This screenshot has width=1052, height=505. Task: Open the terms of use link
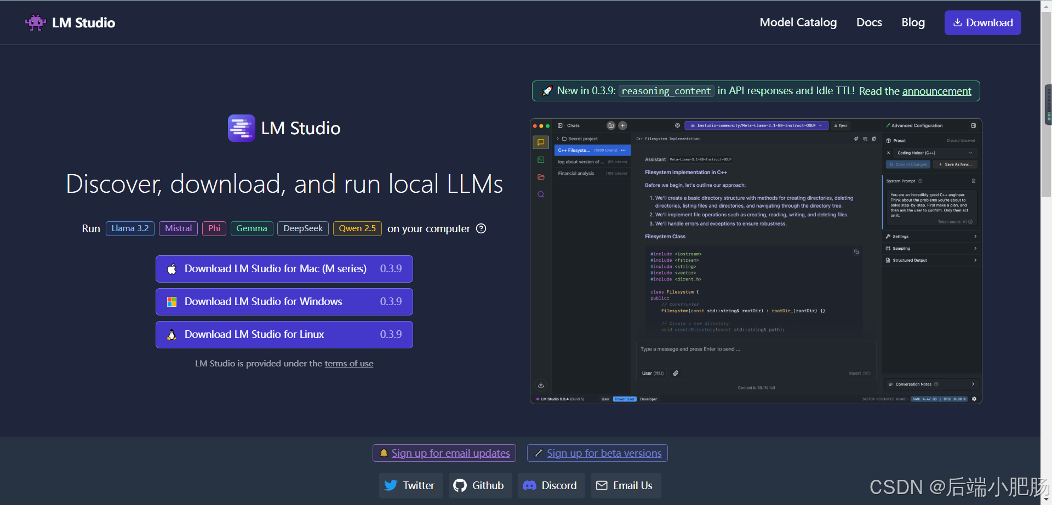click(x=348, y=364)
